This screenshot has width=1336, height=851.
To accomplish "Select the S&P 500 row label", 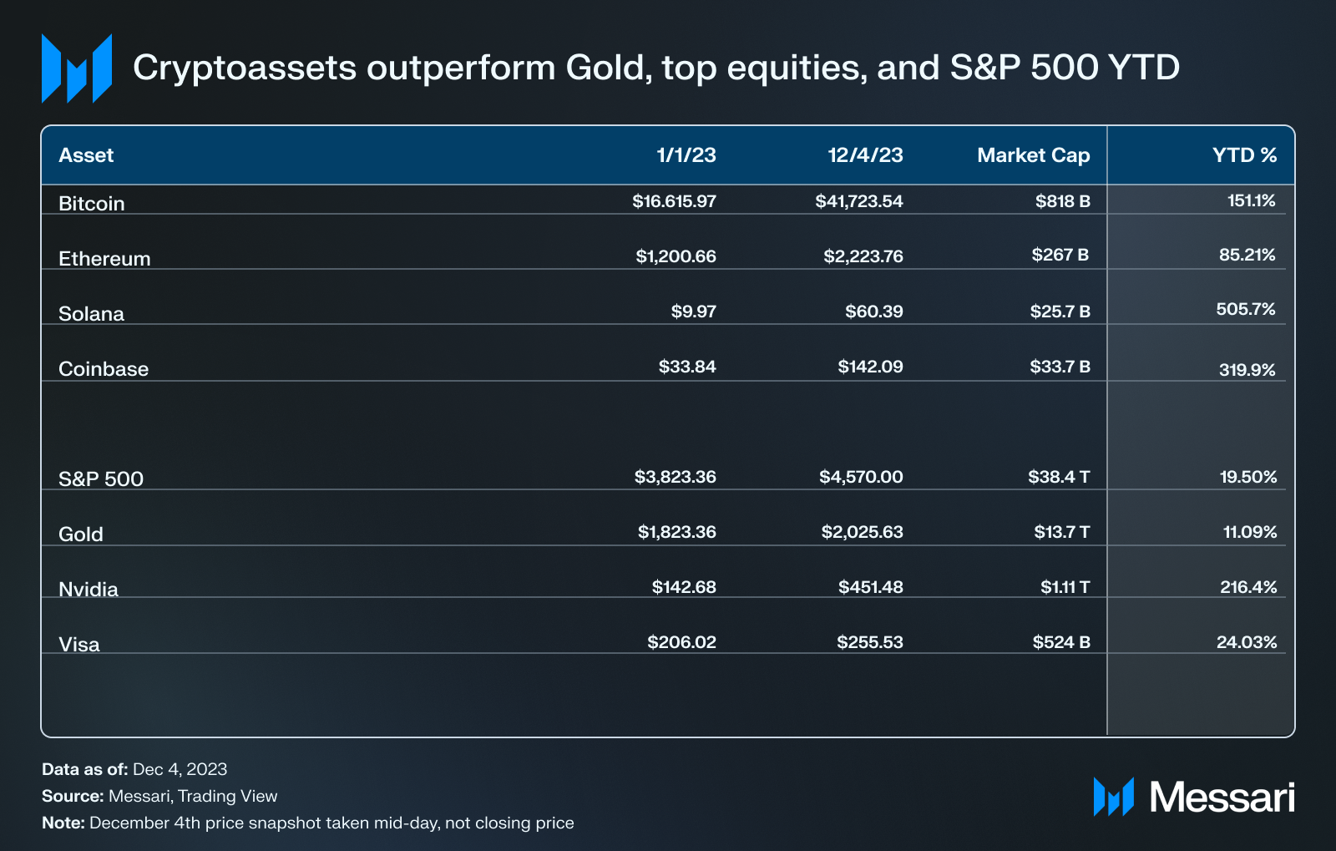I will [x=101, y=479].
